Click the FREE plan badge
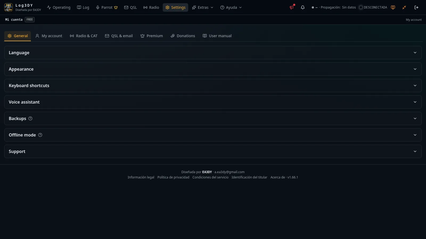This screenshot has height=239, width=426. pyautogui.click(x=30, y=20)
